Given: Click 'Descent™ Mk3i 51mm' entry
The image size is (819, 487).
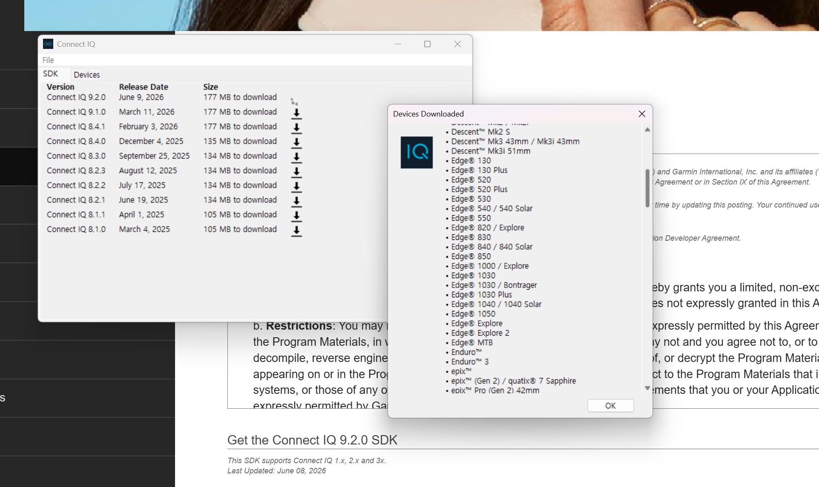Looking at the screenshot, I should (491, 151).
